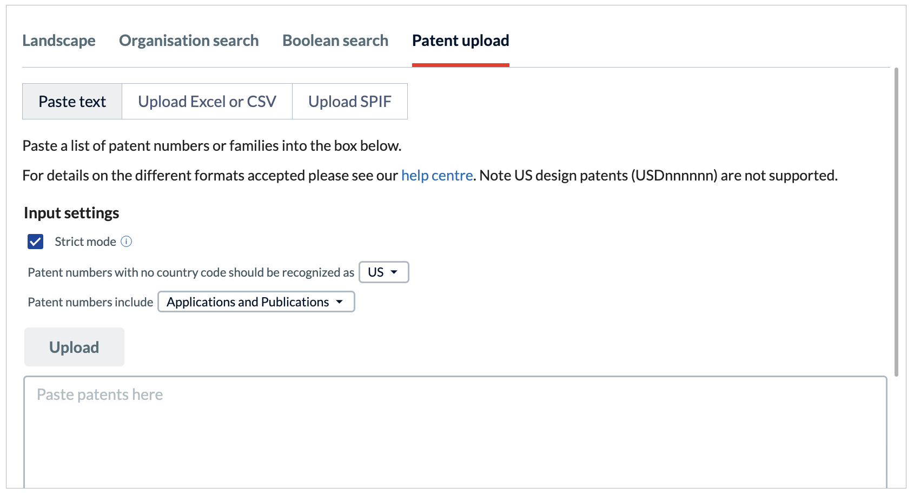Click the 'no country code' recognition label

tap(191, 272)
